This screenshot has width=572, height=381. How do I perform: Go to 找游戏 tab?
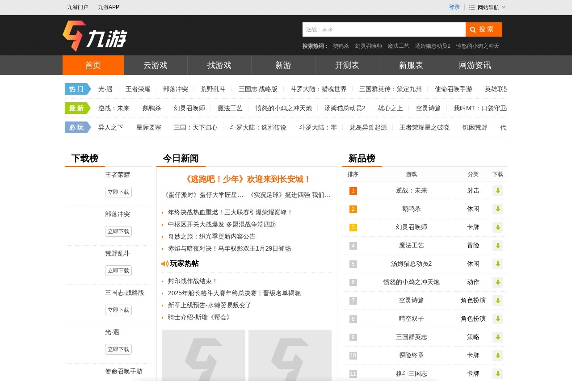pos(219,65)
